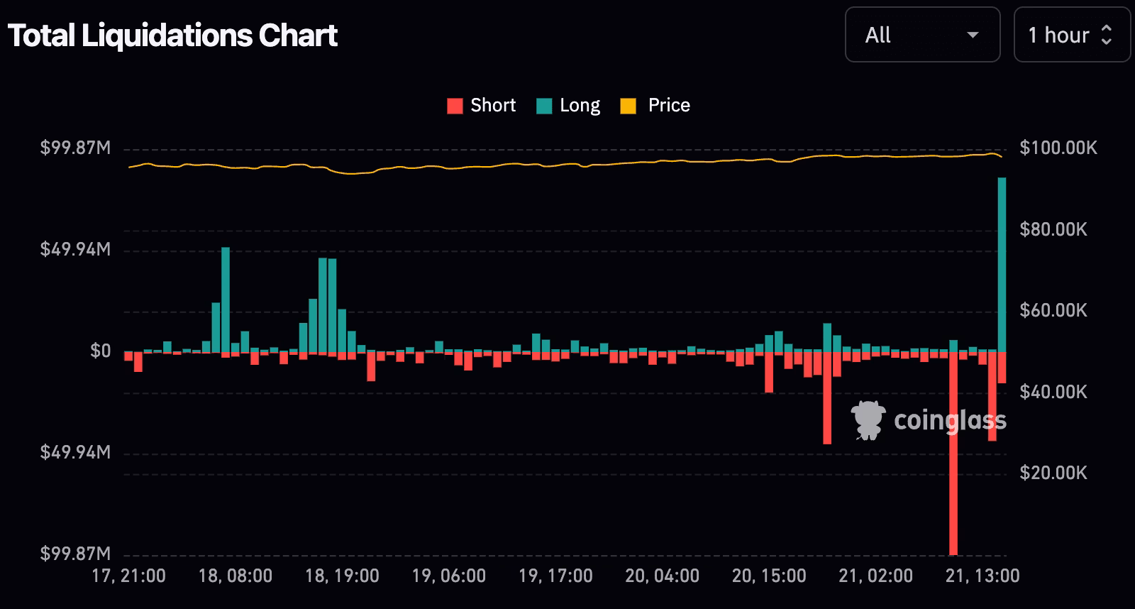Click the $100.00K price axis label

click(x=1058, y=148)
